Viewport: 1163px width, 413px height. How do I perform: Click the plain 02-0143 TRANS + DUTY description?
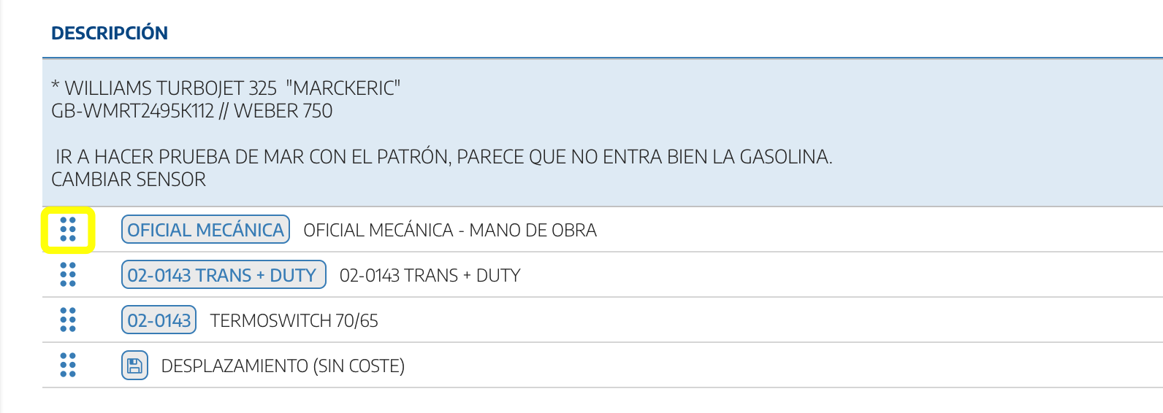tap(430, 275)
